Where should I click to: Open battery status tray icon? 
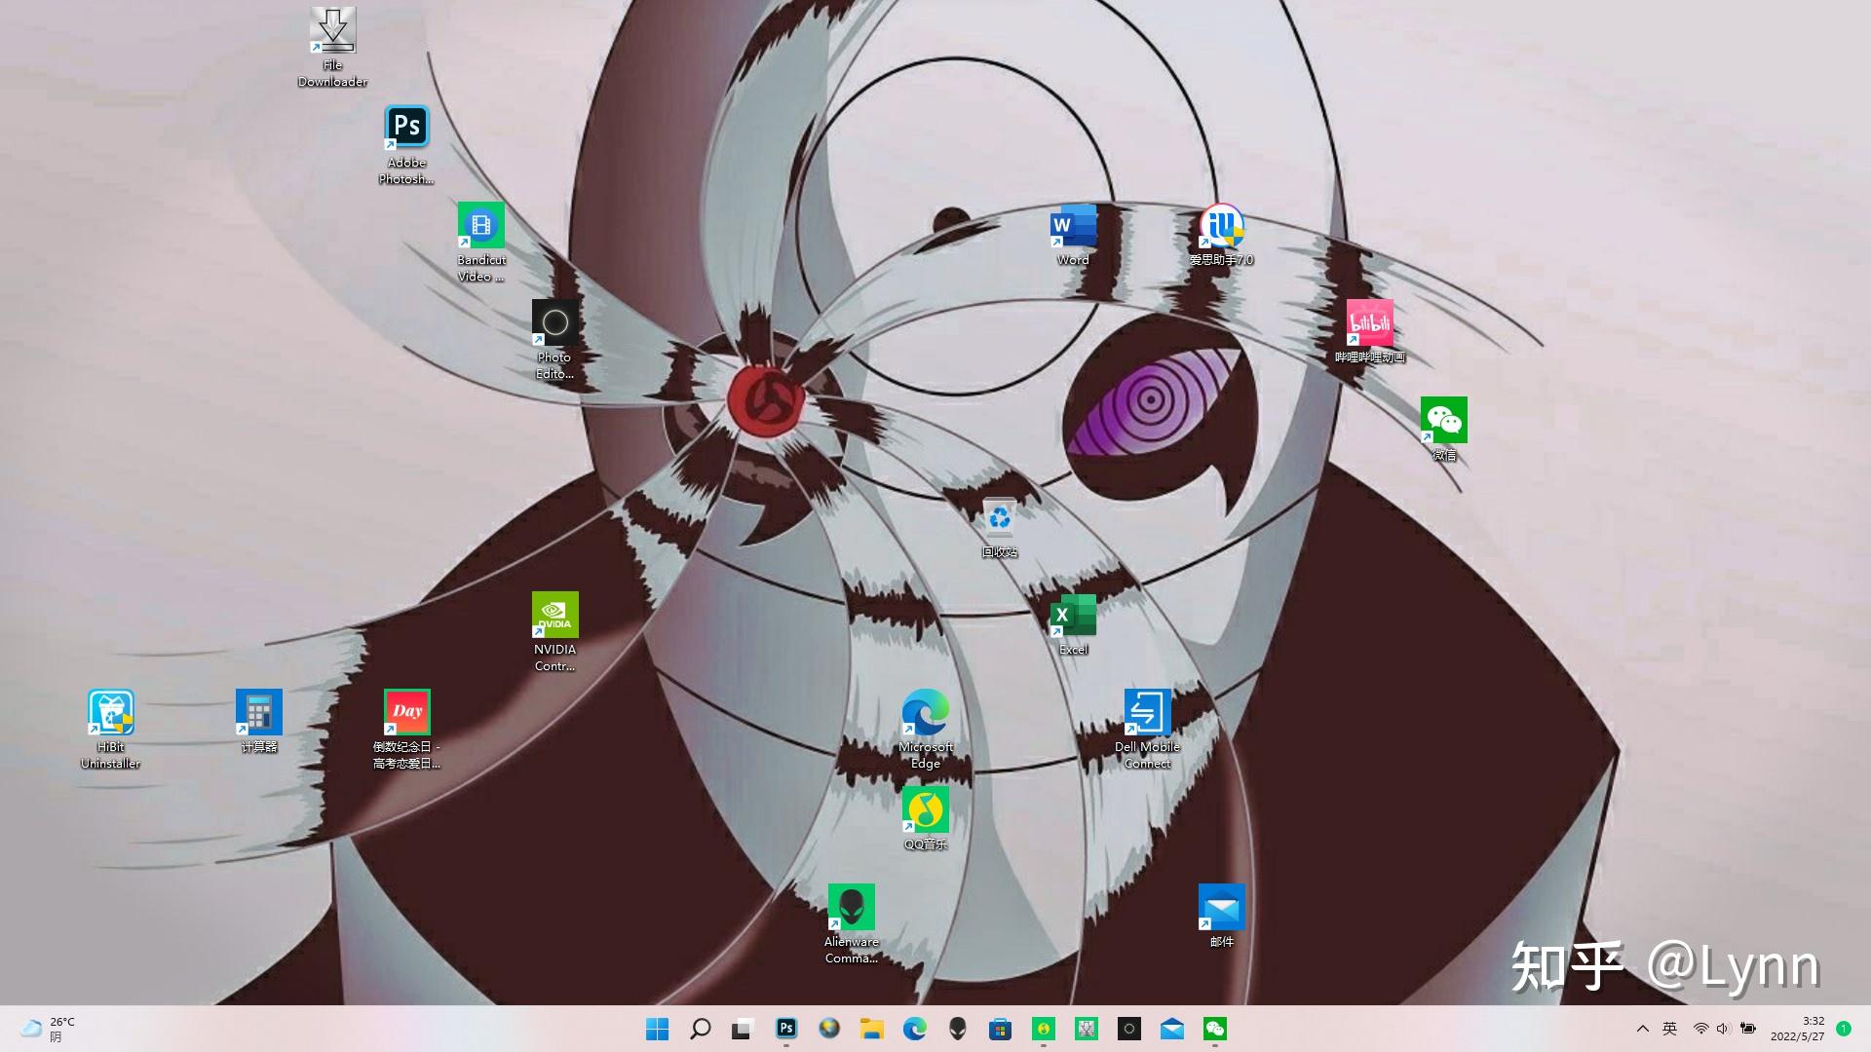pyautogui.click(x=1748, y=1029)
